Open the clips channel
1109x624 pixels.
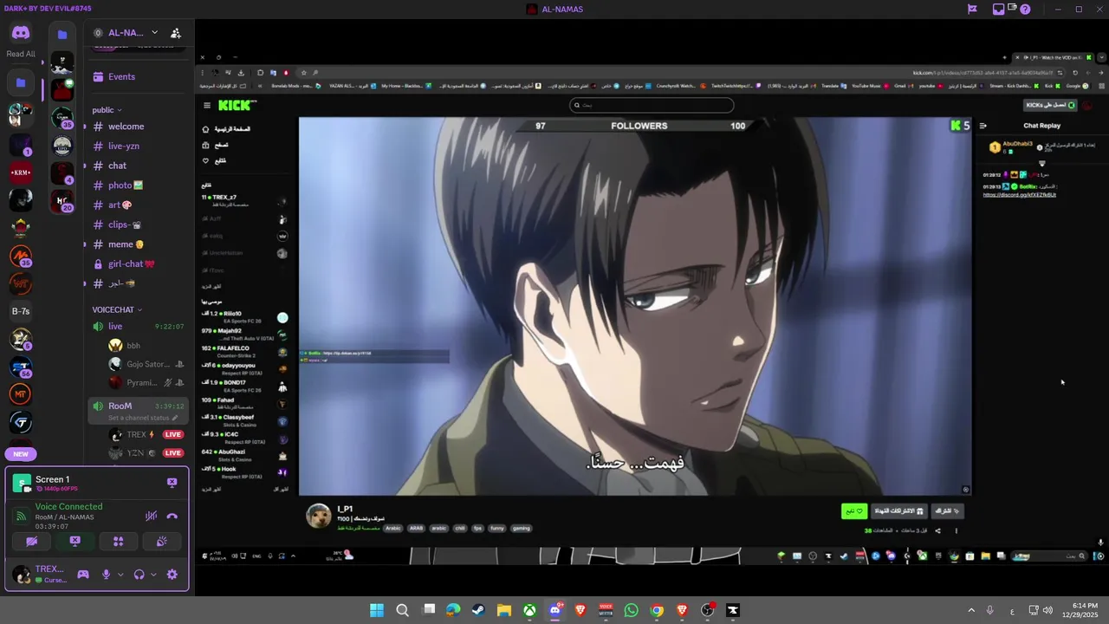point(139,224)
